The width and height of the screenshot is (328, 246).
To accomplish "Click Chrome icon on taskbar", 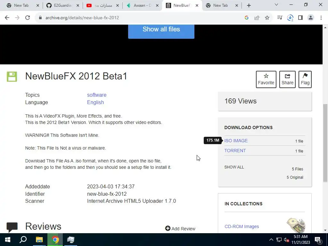I will pyautogui.click(x=55, y=240).
